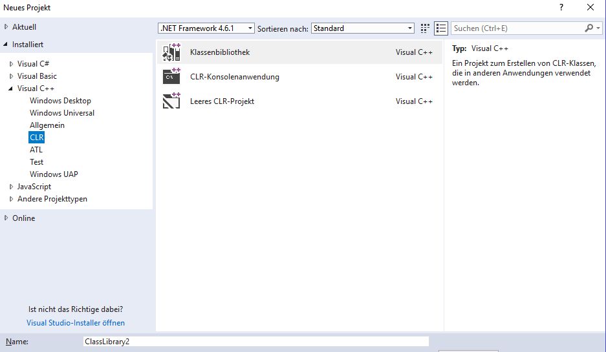Expand the Online section
Screen dimensions: 606x352
tap(6, 218)
